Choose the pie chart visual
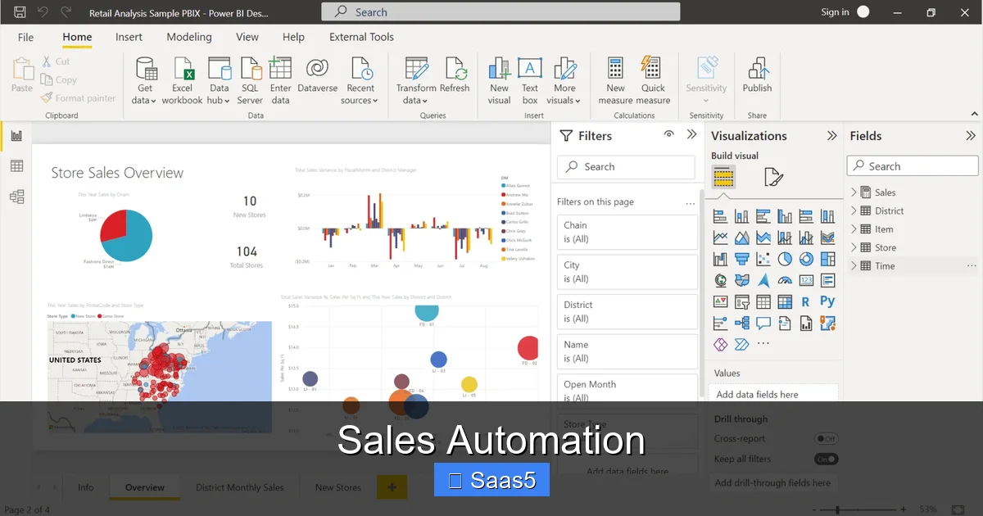This screenshot has width=983, height=516. [785, 259]
